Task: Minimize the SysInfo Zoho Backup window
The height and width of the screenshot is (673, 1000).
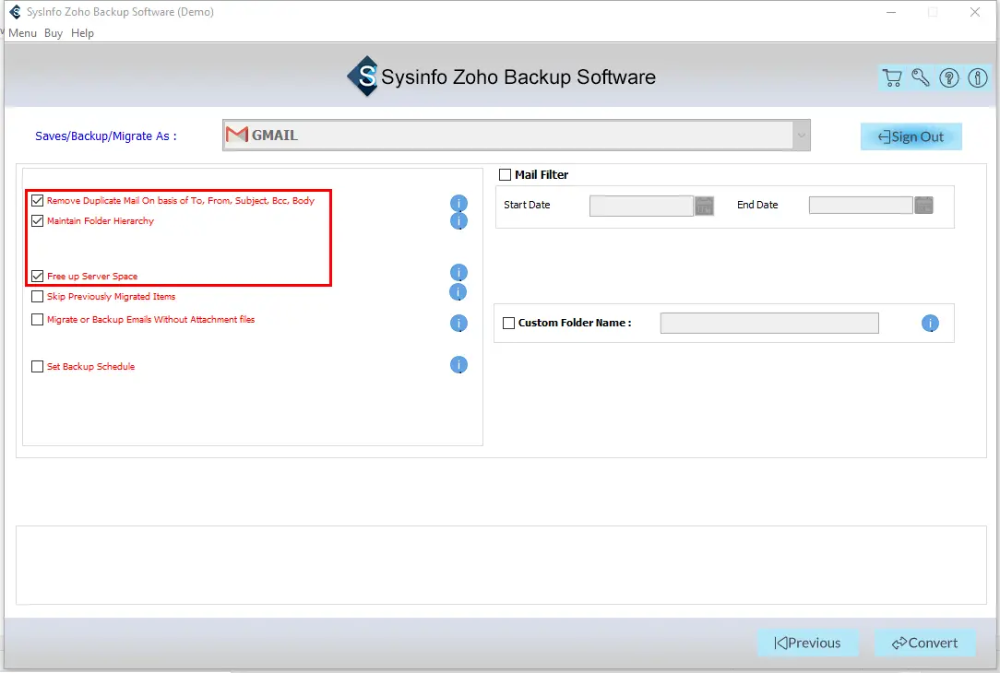Action: click(891, 12)
